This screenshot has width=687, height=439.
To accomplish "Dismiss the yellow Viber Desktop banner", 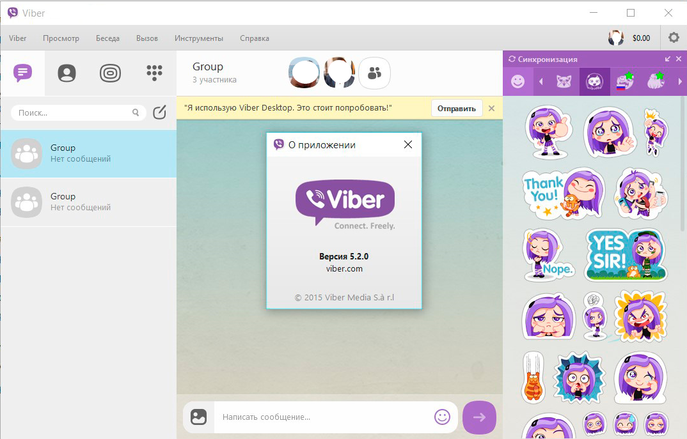I will 492,108.
